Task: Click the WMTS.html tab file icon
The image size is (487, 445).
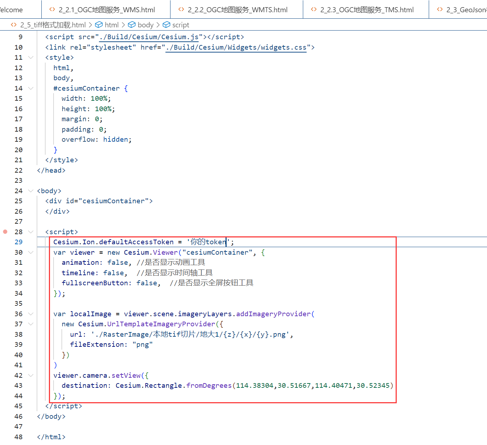Action: tap(181, 10)
